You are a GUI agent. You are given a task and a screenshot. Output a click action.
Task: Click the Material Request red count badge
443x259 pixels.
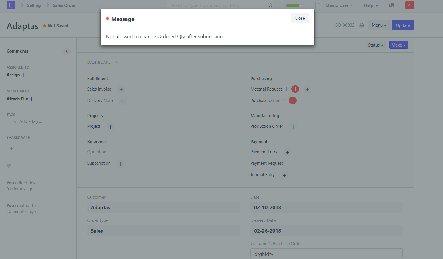tap(295, 89)
